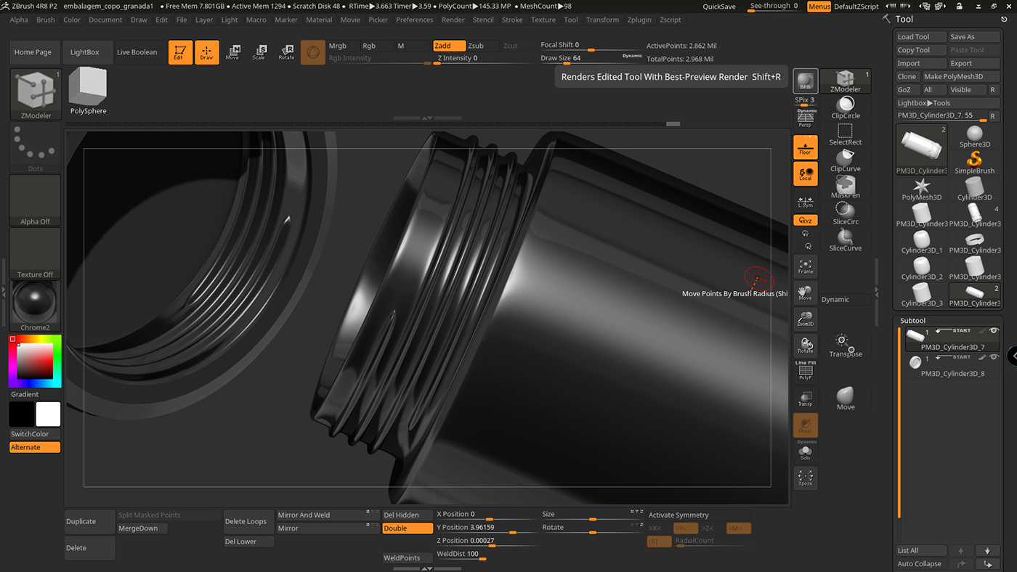
Task: Enable Solo mode
Action: coord(805,452)
